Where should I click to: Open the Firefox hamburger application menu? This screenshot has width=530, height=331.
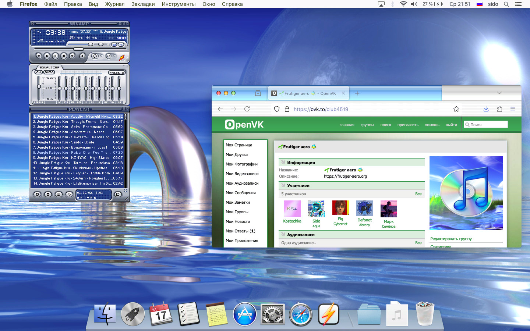point(512,109)
